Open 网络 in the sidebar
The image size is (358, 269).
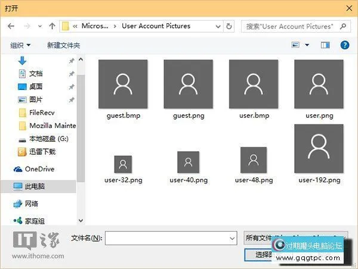click(x=31, y=204)
